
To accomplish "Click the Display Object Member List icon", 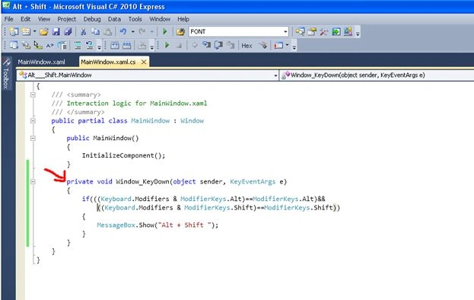I will click(x=14, y=46).
